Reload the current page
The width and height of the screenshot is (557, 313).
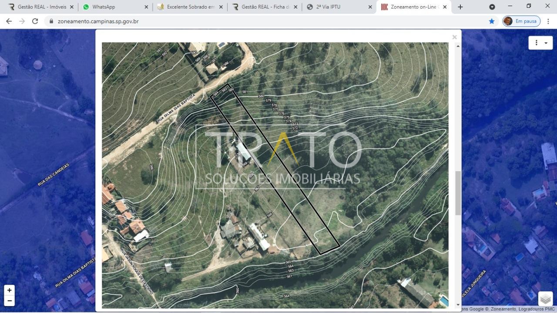click(35, 21)
